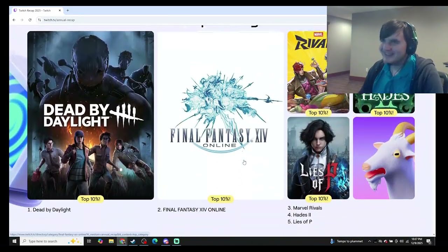Open the goat game cover thumbnail

pos(384,158)
